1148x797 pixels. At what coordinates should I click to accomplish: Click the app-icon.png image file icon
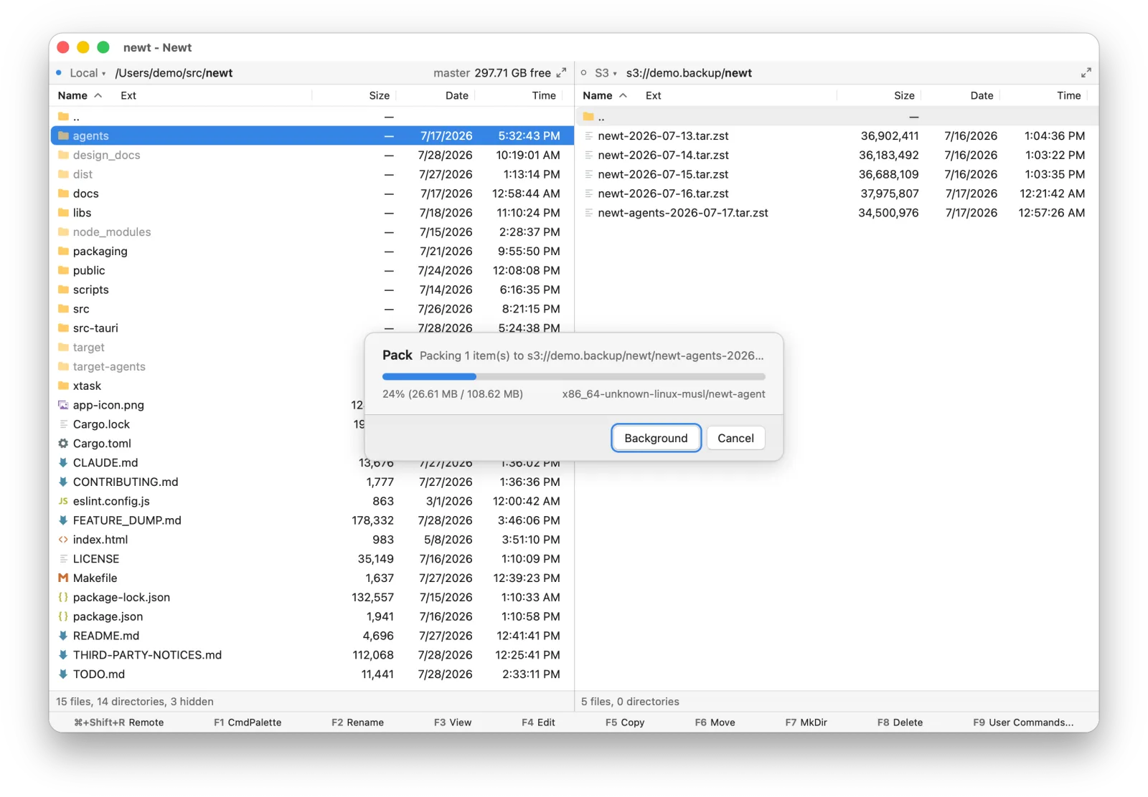pyautogui.click(x=63, y=405)
